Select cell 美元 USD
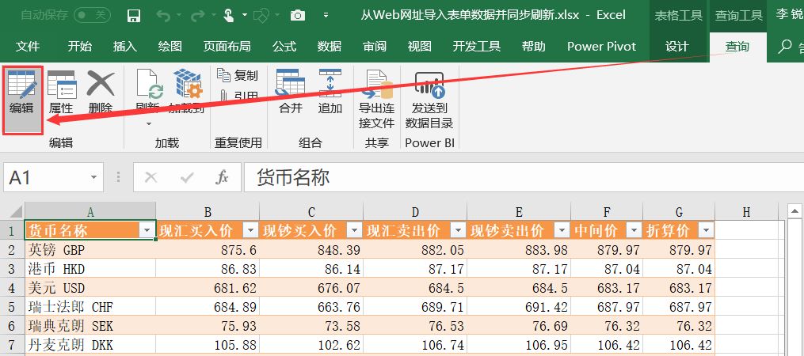This screenshot has height=356, width=804. (90, 287)
